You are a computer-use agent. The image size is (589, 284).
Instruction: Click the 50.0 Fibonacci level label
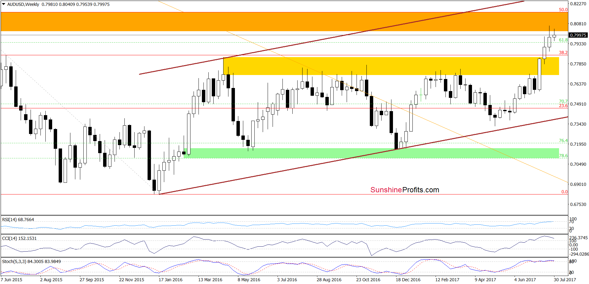coord(563,10)
